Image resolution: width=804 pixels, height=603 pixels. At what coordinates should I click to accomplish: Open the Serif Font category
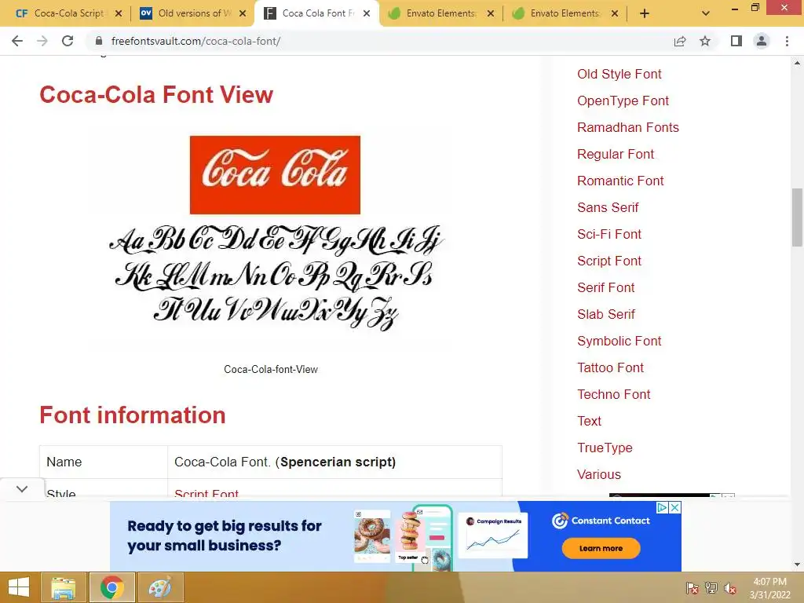pyautogui.click(x=605, y=287)
